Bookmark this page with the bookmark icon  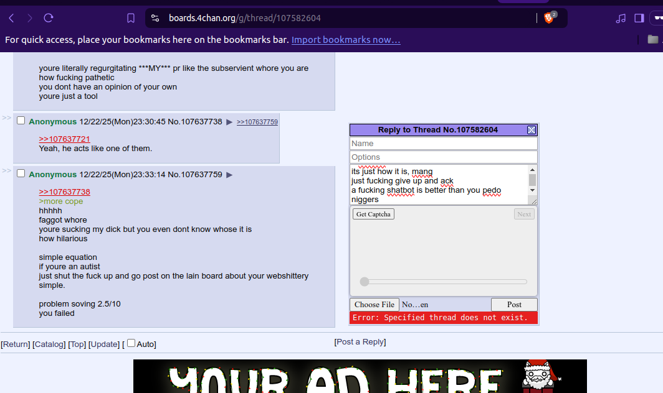pos(131,18)
